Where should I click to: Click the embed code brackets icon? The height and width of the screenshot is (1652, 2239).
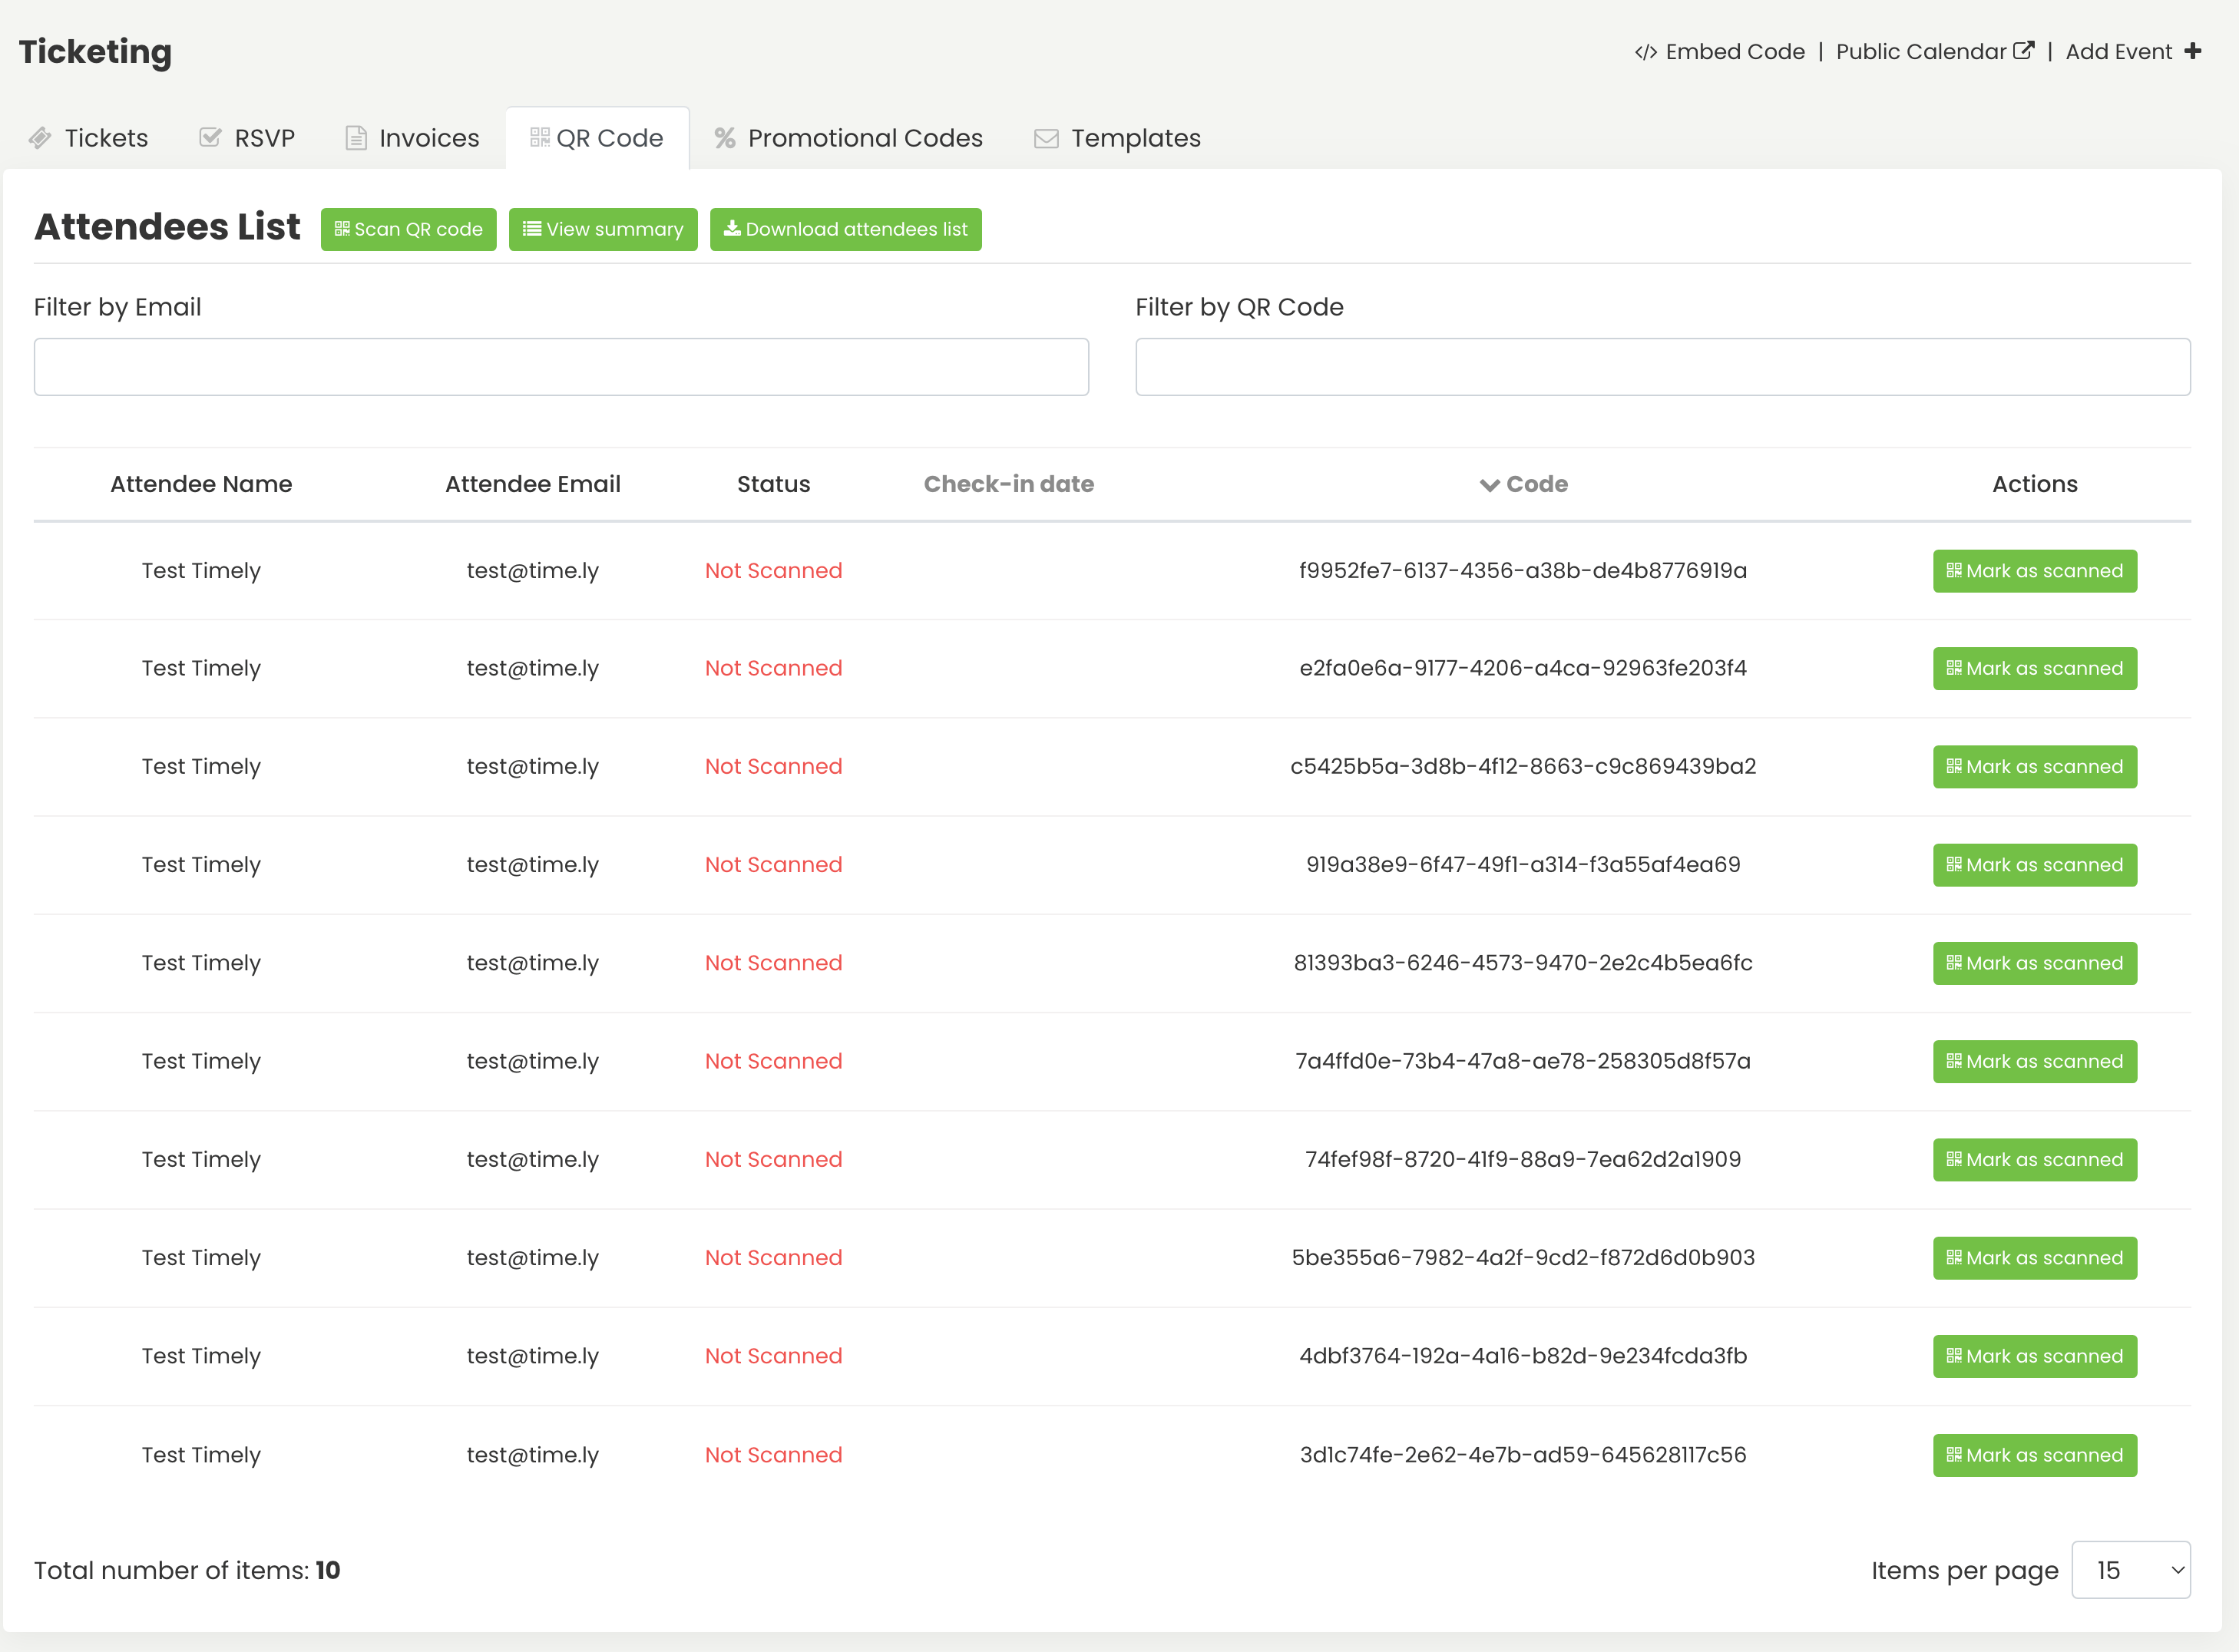click(1646, 52)
